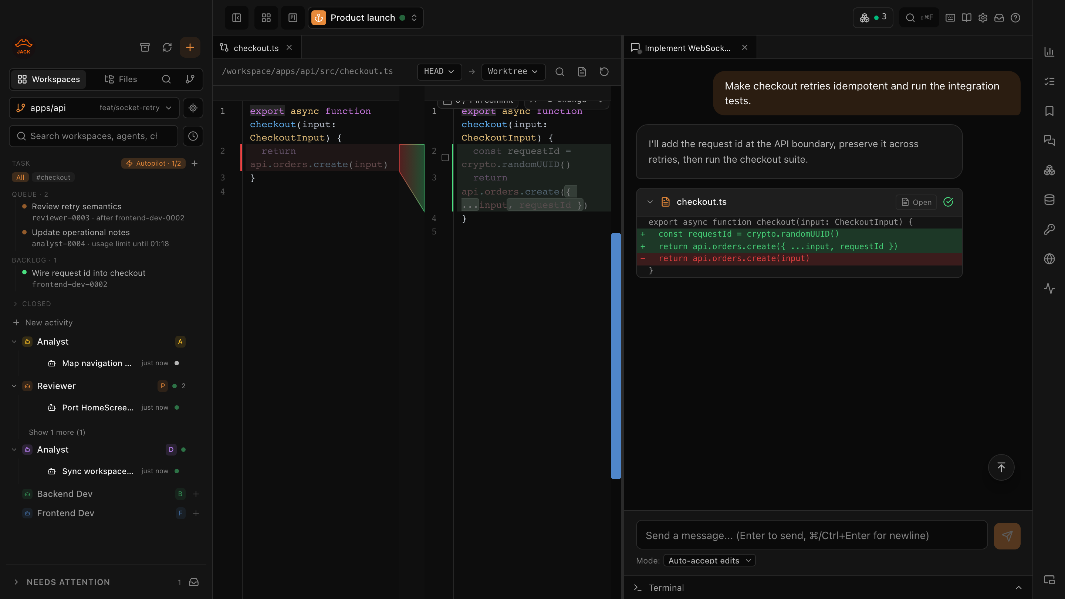Image resolution: width=1065 pixels, height=599 pixels.
Task: Open the bar chart icon in right rail
Action: tap(1049, 52)
